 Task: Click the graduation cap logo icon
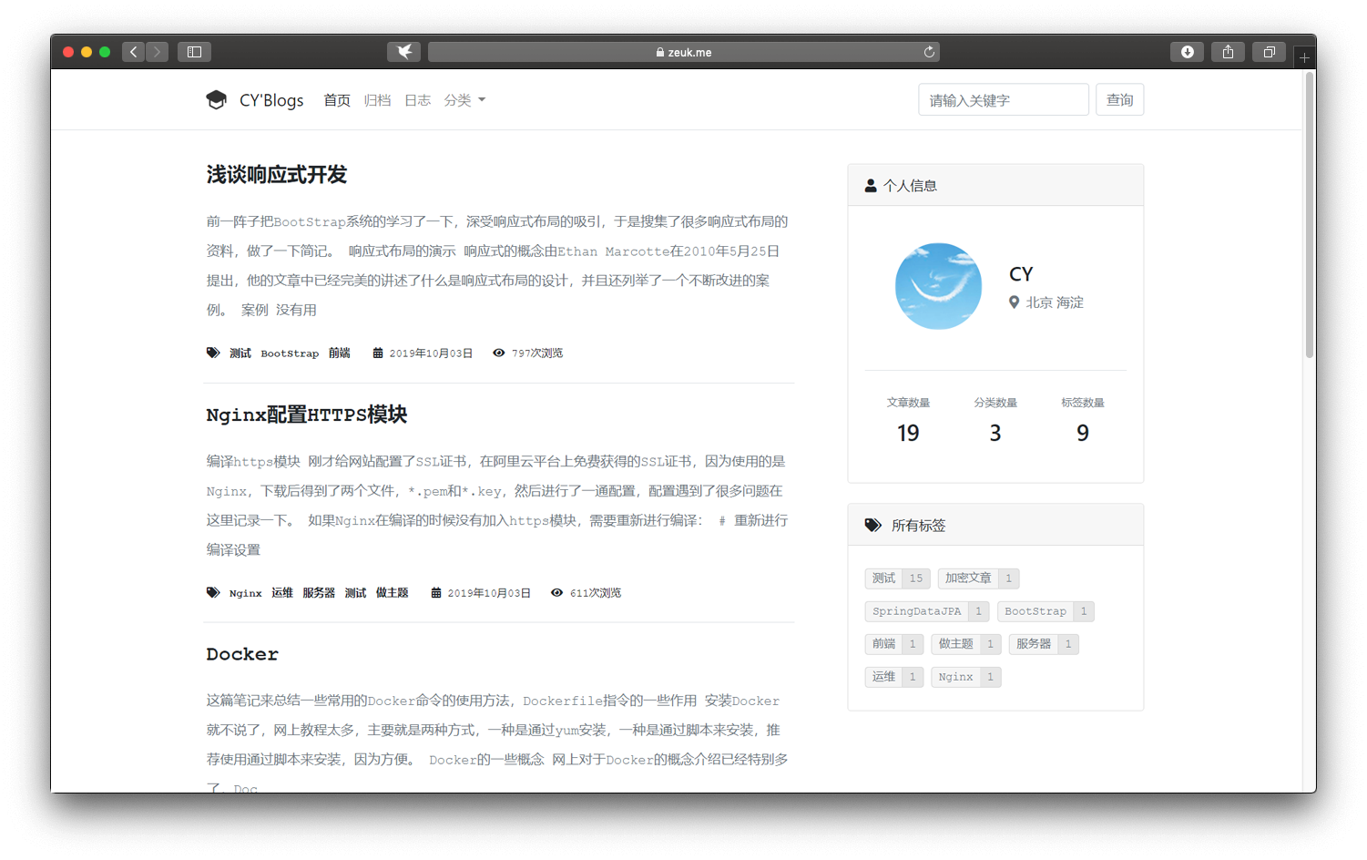216,99
